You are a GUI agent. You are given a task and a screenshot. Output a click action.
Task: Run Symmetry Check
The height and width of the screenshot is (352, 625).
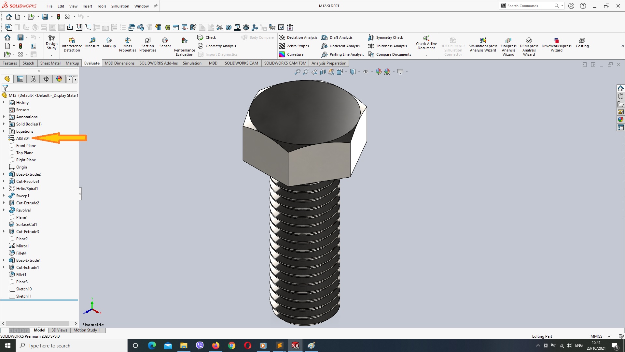385,37
